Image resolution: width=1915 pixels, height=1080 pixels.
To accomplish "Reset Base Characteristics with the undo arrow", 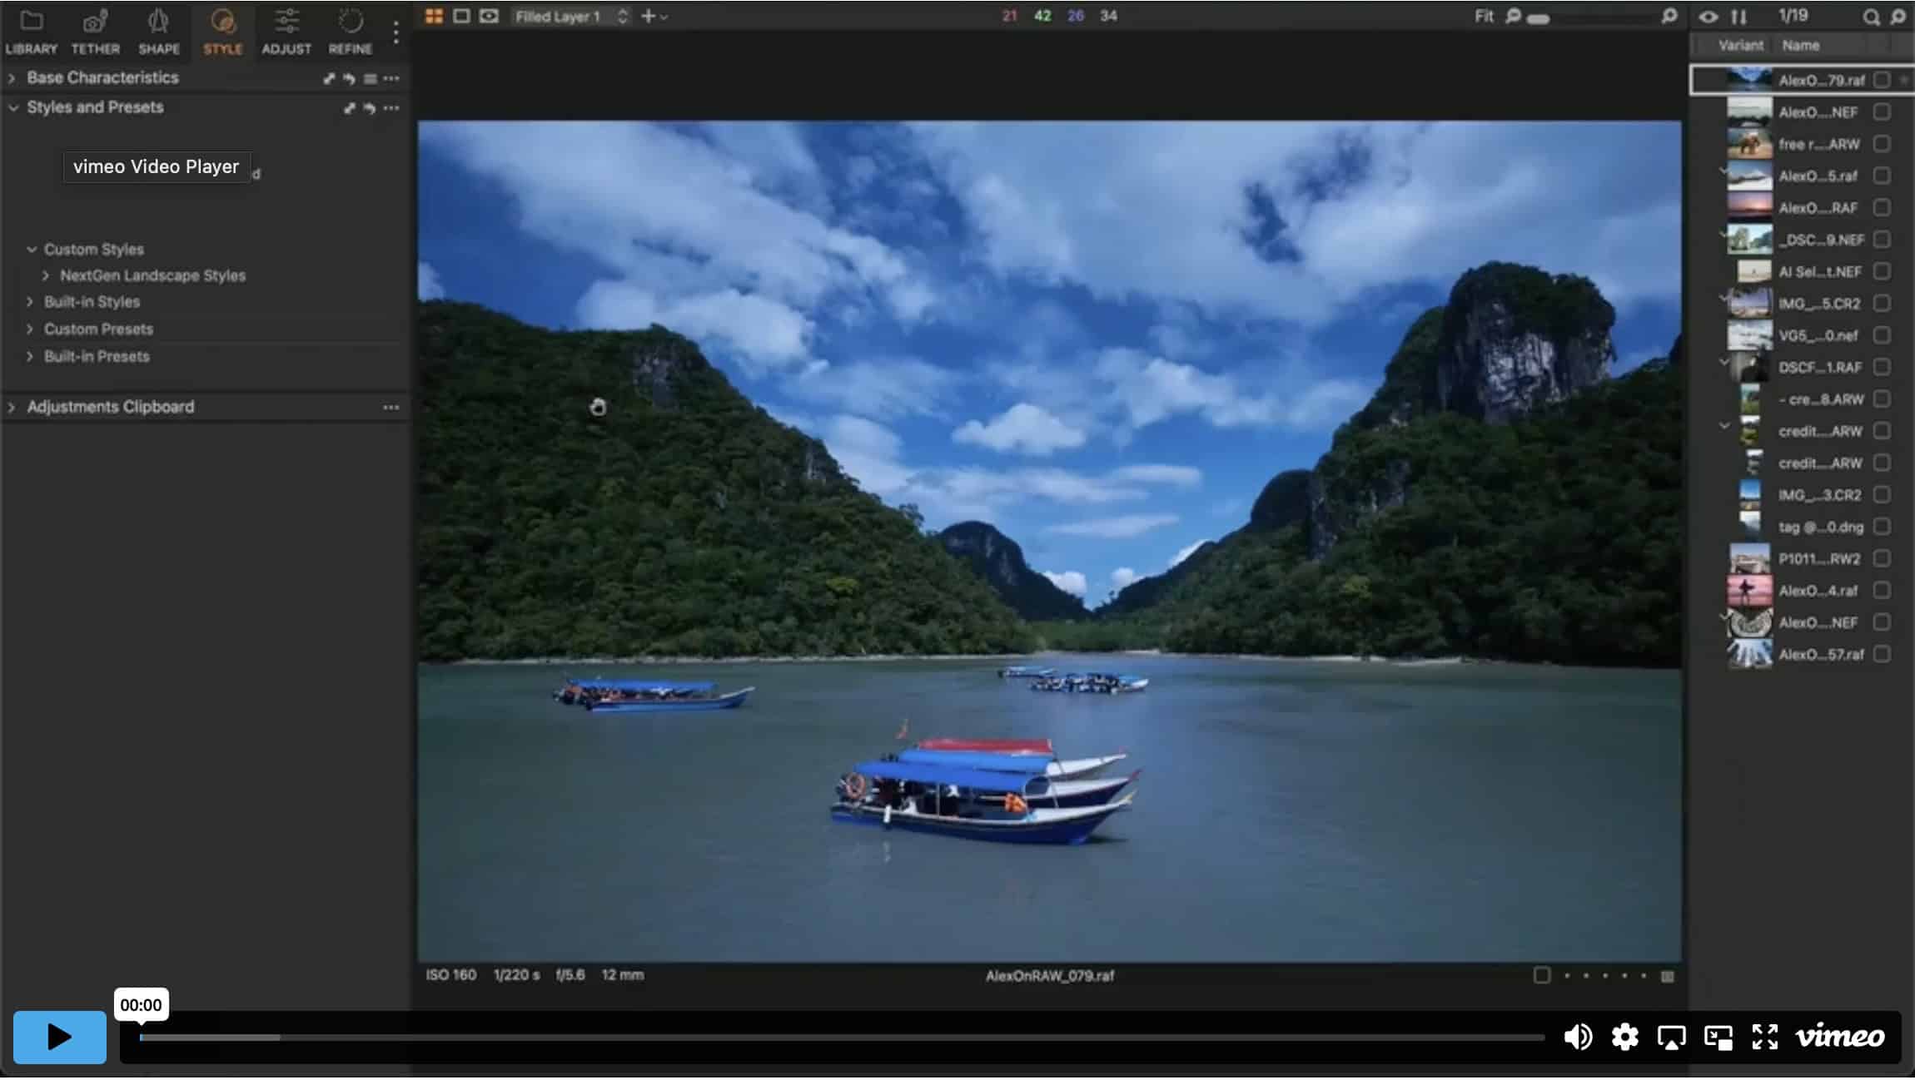I will click(349, 78).
